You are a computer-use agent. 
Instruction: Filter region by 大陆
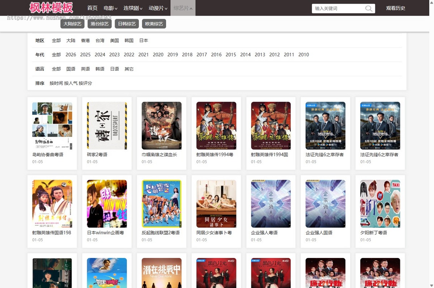(x=71, y=40)
